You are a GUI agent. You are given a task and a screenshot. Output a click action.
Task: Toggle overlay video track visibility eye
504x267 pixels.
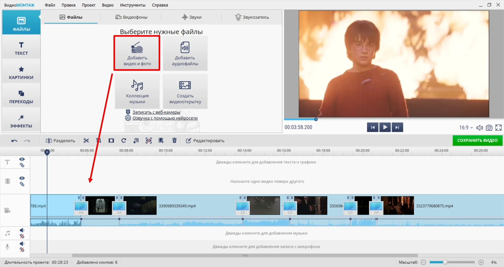point(22,178)
